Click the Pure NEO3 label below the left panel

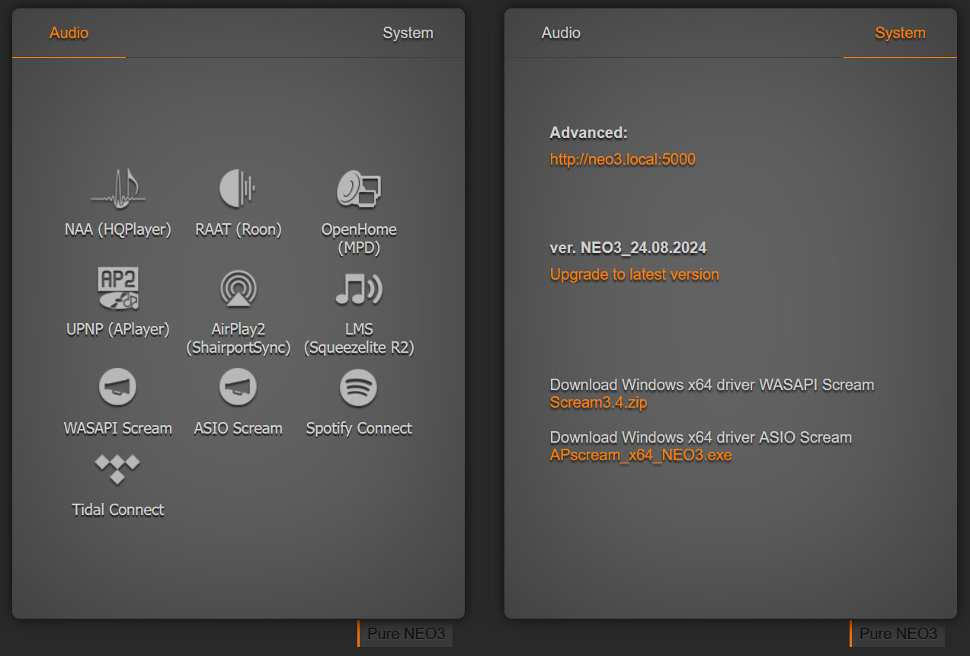pos(405,634)
